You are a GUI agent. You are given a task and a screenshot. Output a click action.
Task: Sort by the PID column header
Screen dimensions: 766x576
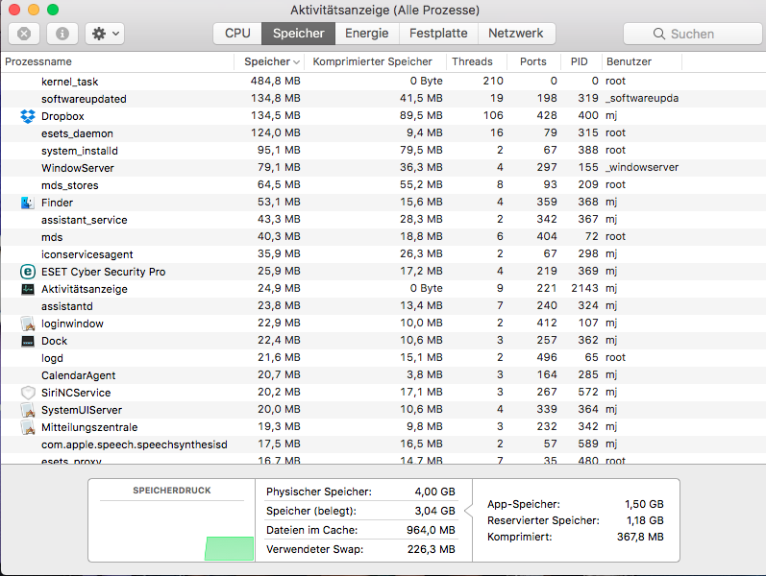(581, 61)
